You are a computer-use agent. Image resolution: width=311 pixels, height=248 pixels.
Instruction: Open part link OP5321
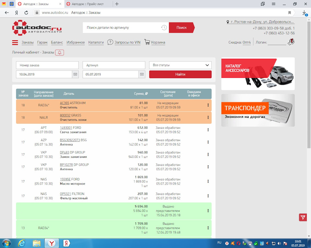click(x=65, y=194)
